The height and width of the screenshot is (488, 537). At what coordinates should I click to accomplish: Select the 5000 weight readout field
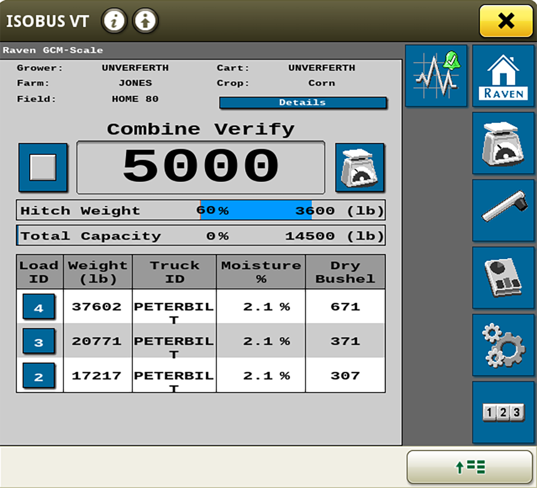coord(200,167)
